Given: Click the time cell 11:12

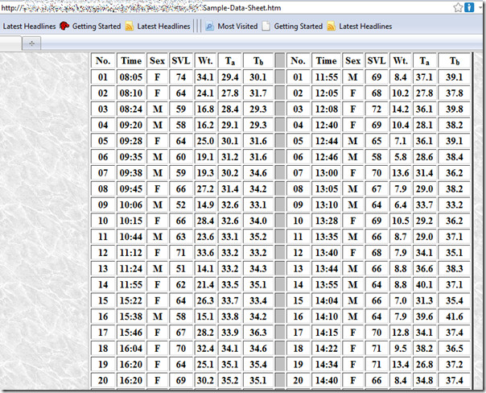Looking at the screenshot, I should click(x=131, y=253).
